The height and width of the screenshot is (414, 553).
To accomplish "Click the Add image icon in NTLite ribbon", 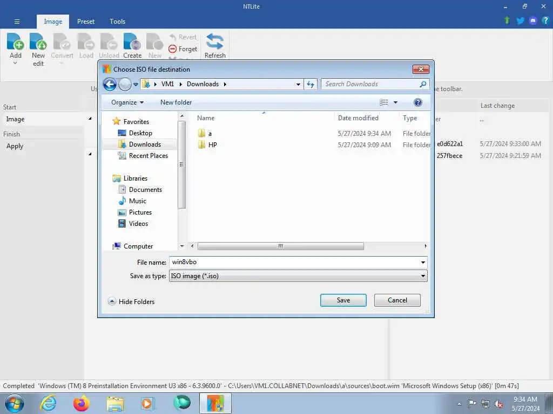I will [x=15, y=42].
